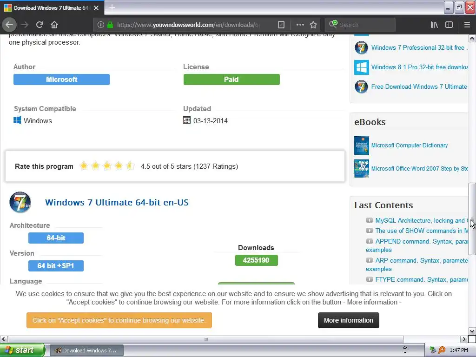The width and height of the screenshot is (476, 357).
Task: Click the browser search box
Action: point(360,25)
